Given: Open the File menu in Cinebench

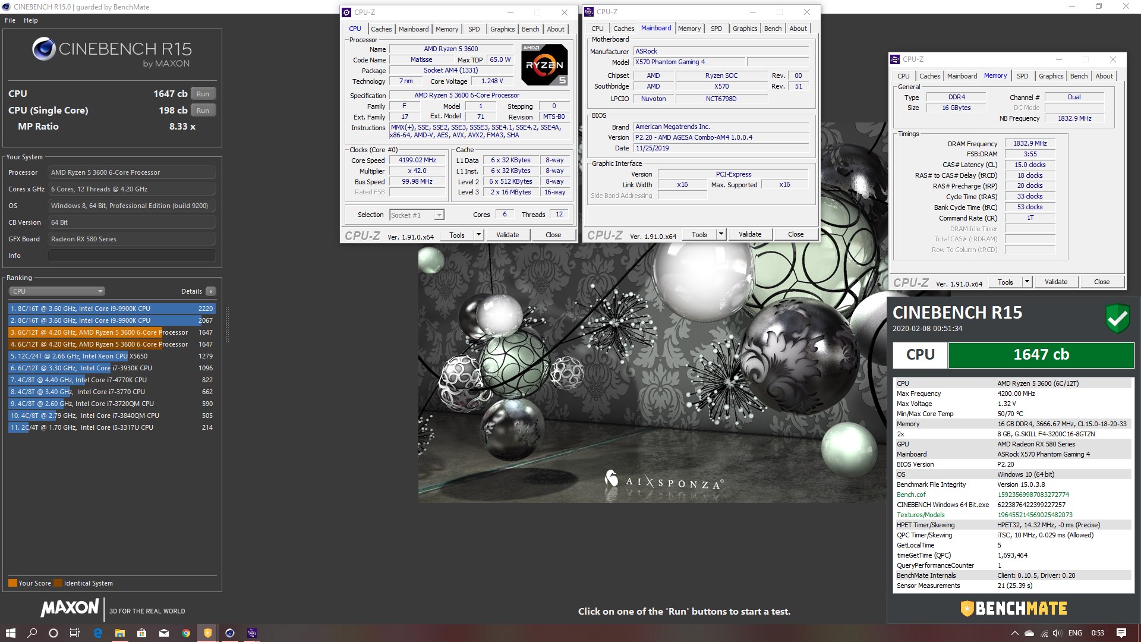Looking at the screenshot, I should 10,20.
